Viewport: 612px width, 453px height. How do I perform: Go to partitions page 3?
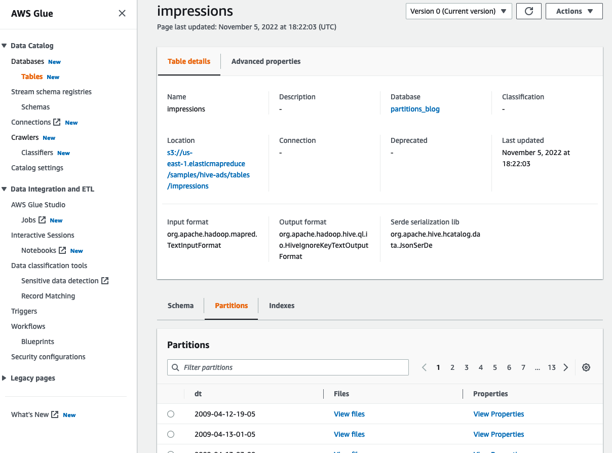coord(467,367)
